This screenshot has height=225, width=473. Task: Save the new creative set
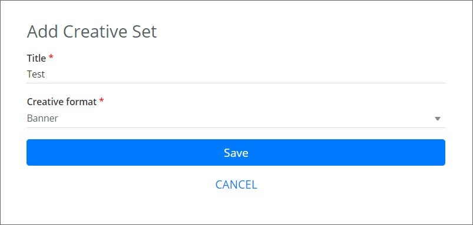click(x=236, y=153)
